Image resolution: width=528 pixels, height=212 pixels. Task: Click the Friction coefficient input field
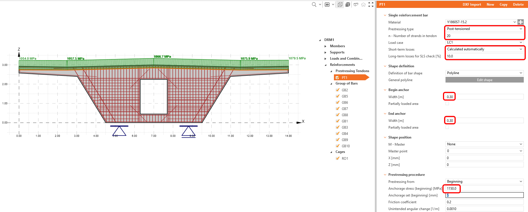tap(484, 202)
